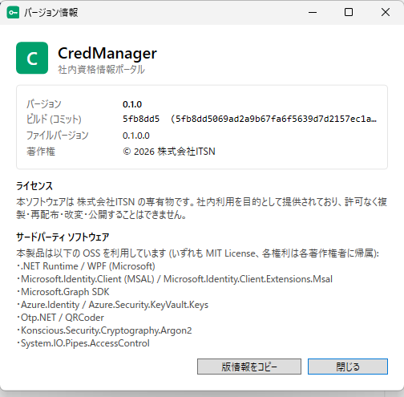Select the CredManager heading text

[x=107, y=54]
